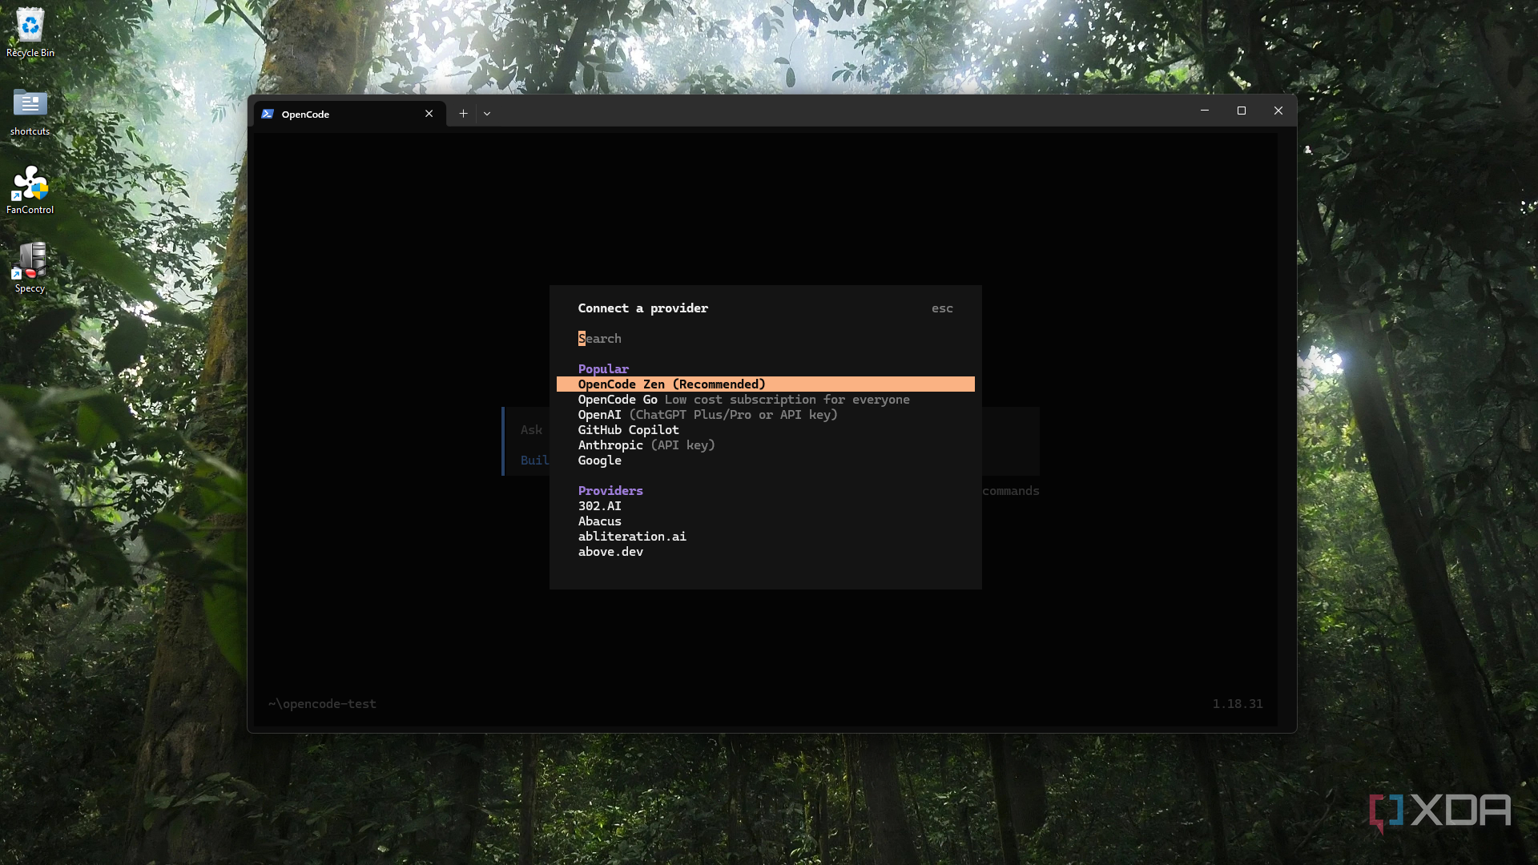Select Anthropic (API key) provider

click(x=765, y=445)
